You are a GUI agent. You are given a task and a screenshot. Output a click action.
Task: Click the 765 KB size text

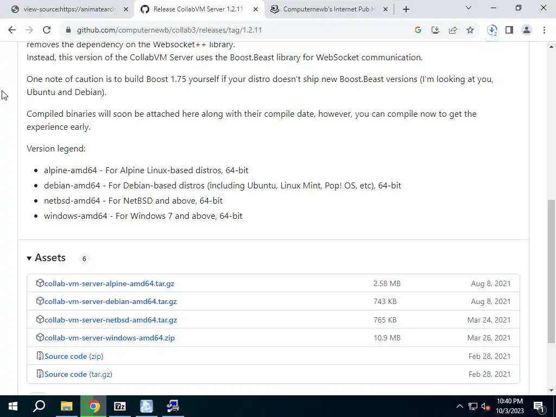tap(385, 320)
